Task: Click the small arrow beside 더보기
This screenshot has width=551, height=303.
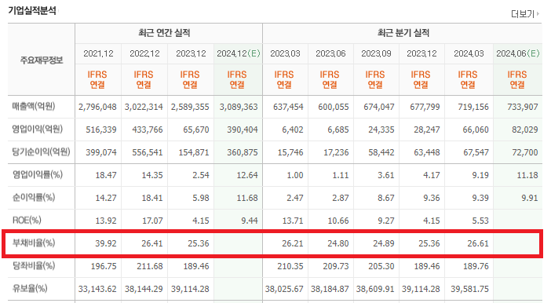Action: (x=538, y=14)
